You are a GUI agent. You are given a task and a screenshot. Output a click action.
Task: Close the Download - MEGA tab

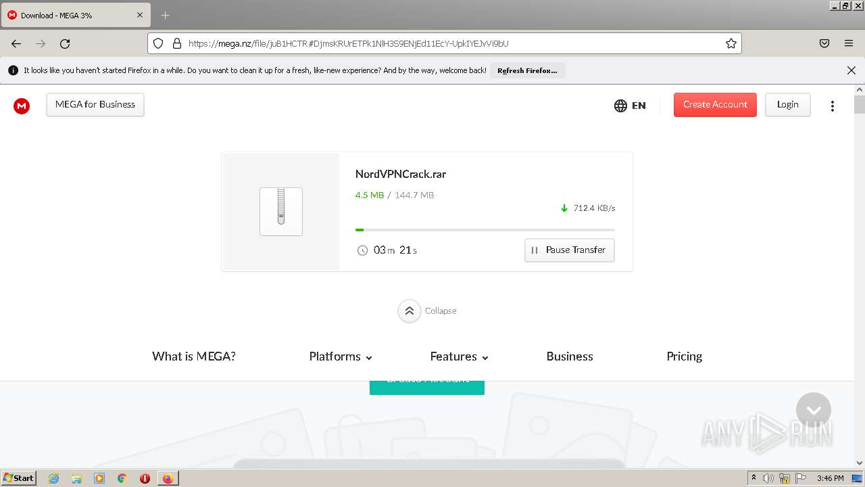pos(141,15)
